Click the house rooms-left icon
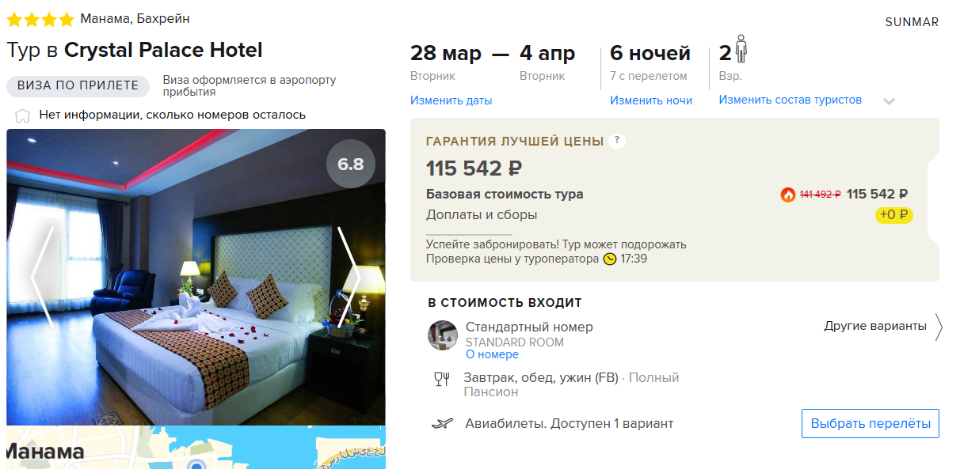The width and height of the screenshot is (960, 469). pos(23,115)
